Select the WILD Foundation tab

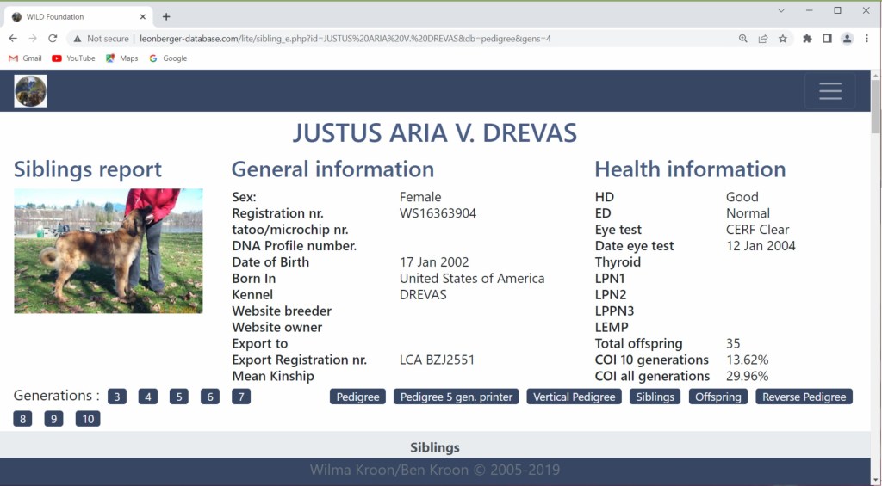[78, 17]
